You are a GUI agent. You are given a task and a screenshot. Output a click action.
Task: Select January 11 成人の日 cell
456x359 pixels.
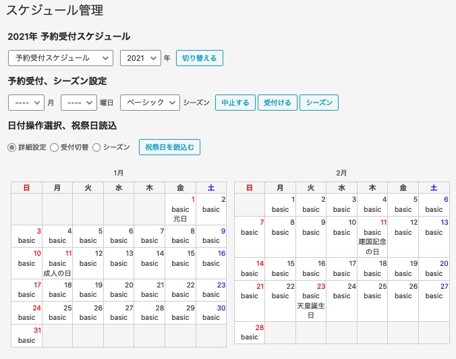[x=57, y=263]
